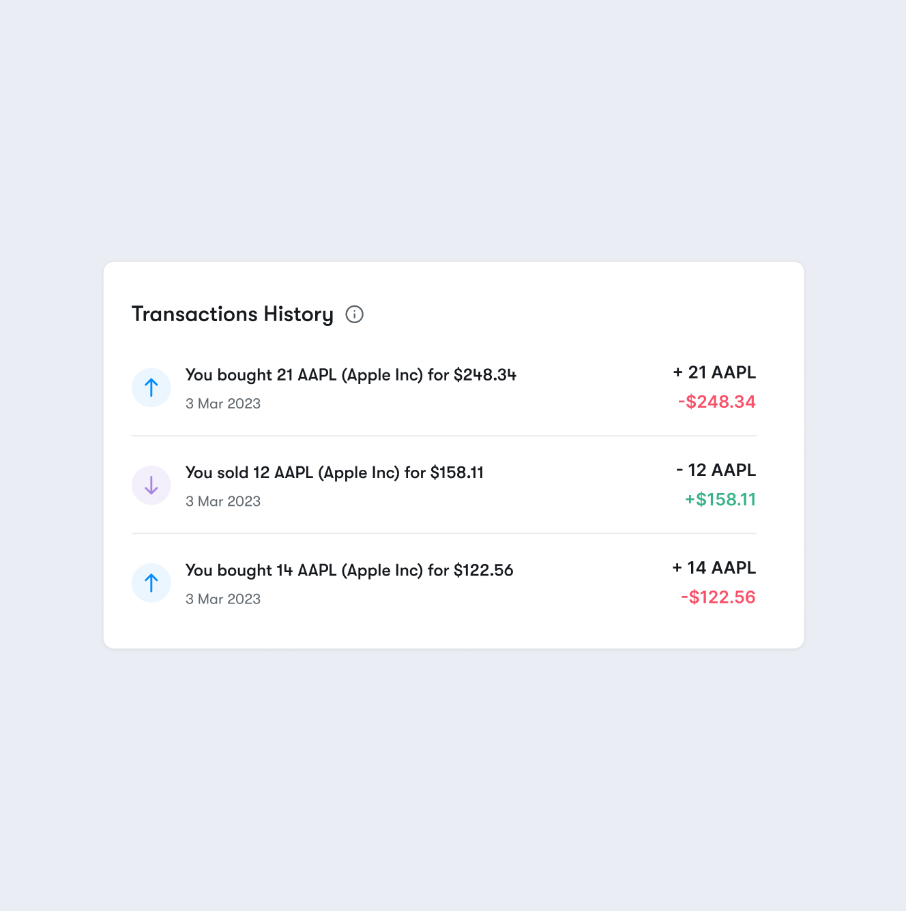Click the date under the sold 12 AAPL entry

click(223, 501)
